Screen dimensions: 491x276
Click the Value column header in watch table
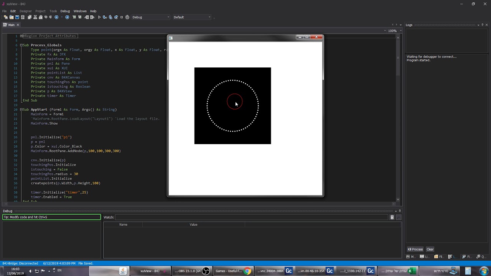coord(193,225)
